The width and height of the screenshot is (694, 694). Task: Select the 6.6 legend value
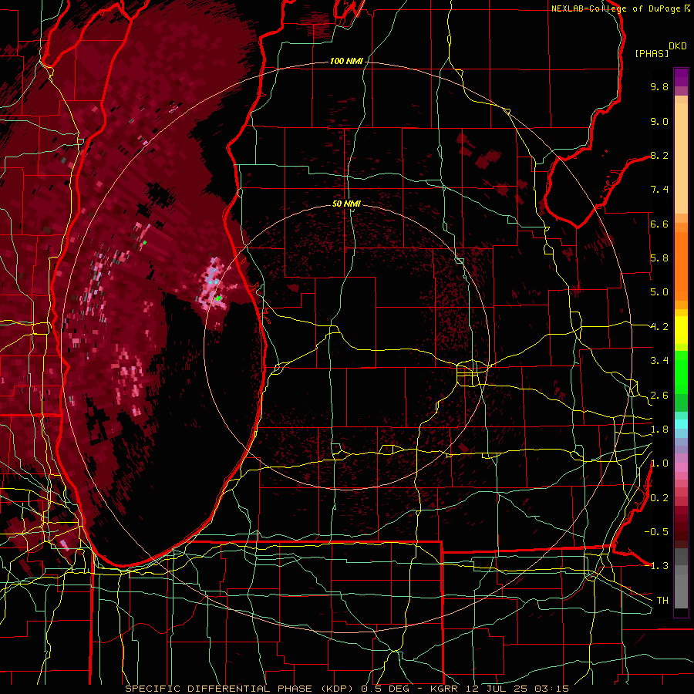pyautogui.click(x=659, y=224)
